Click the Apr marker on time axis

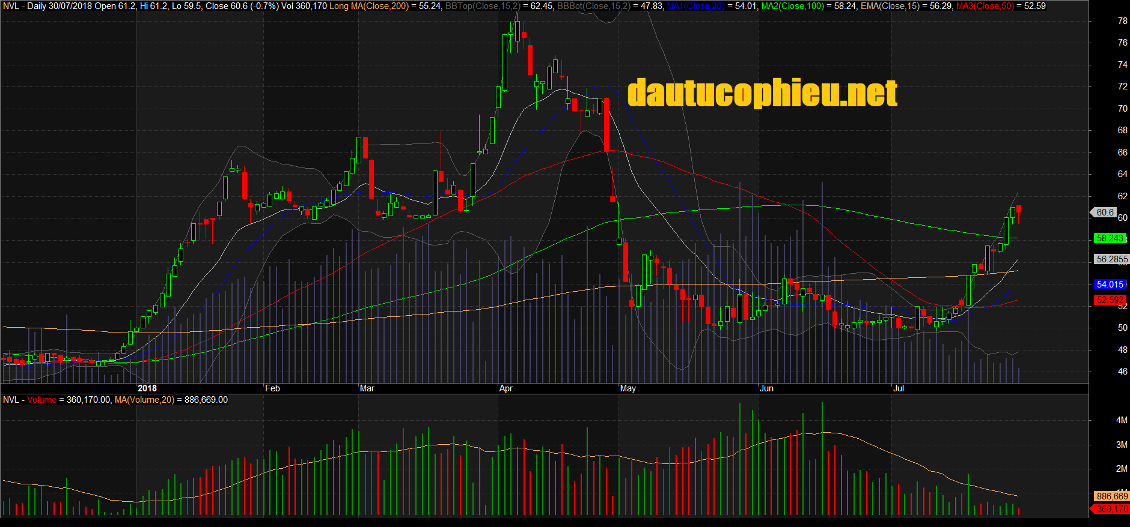pos(506,388)
